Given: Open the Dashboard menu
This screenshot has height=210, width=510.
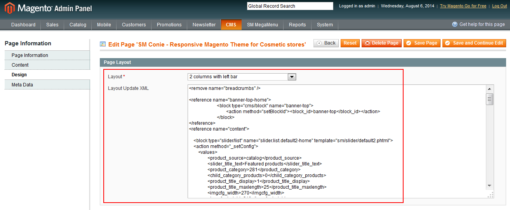Looking at the screenshot, I should 23,25.
